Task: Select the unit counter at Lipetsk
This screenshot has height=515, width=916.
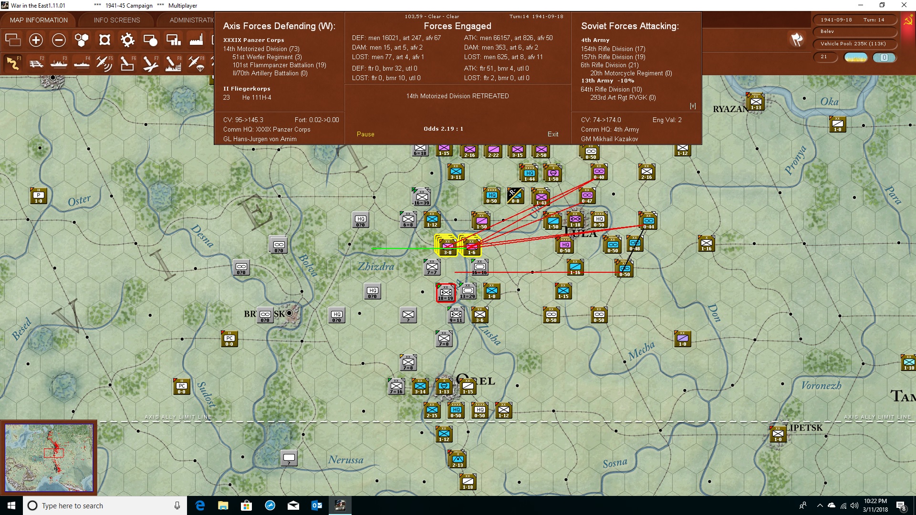Action: pyautogui.click(x=778, y=434)
